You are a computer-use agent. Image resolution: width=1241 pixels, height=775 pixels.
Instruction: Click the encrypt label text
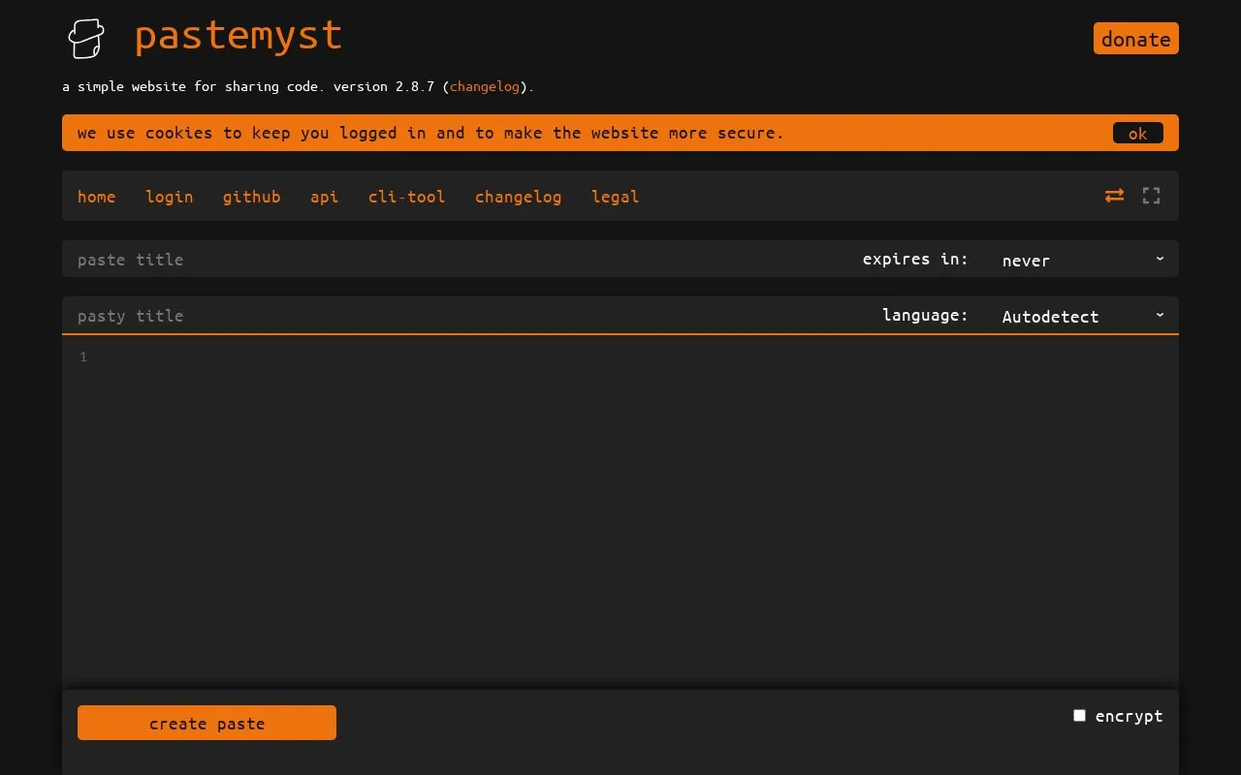[x=1129, y=716]
